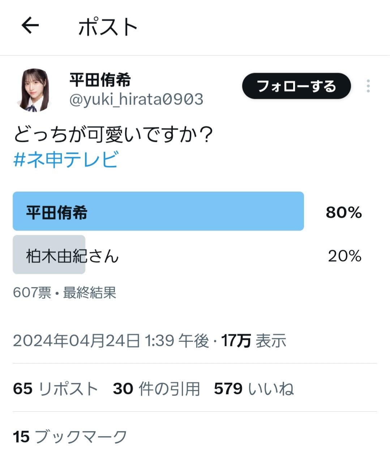Click the 20% poll percentage
390x458 pixels.
[345, 256]
